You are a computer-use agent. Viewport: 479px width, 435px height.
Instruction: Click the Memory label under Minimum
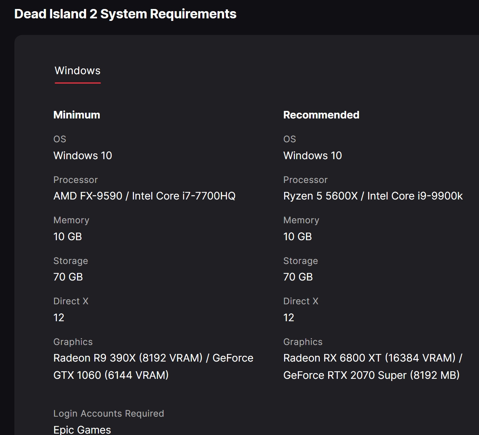71,220
